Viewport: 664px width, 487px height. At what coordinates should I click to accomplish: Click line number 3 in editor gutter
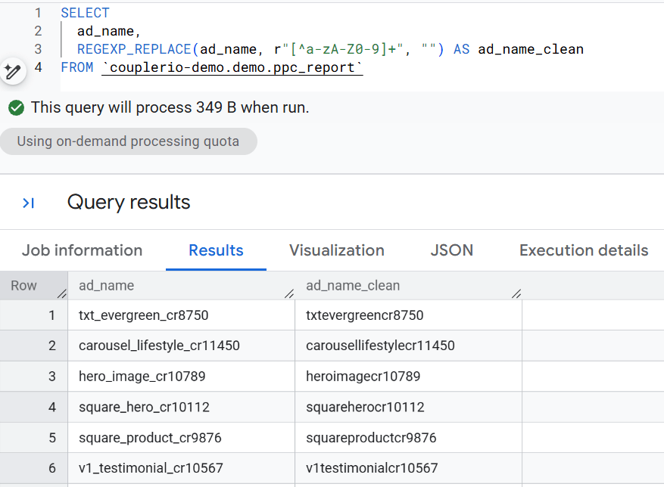tap(38, 49)
